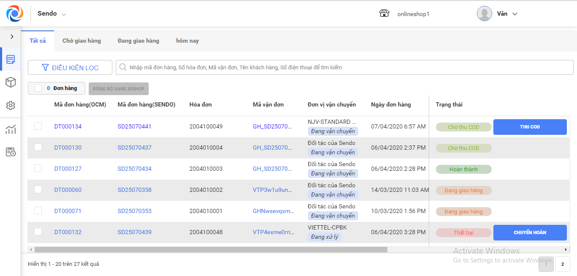Click the onlineshop1 store icon

384,14
